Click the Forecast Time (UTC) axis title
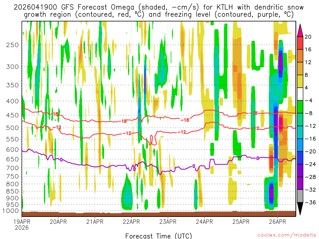This screenshot has height=239, width=319. click(x=159, y=236)
